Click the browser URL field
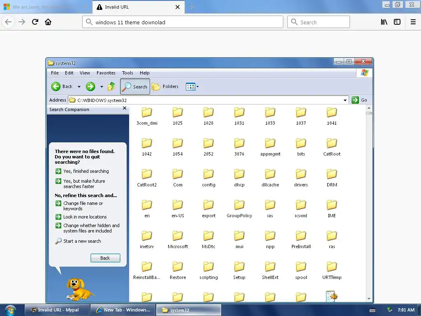Viewport: 421px width, 316px height. click(x=183, y=22)
